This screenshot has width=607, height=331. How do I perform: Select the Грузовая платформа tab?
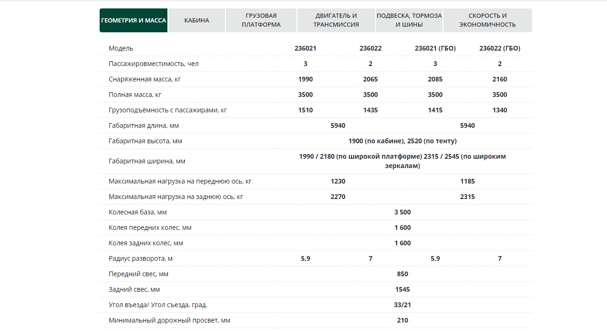[261, 21]
